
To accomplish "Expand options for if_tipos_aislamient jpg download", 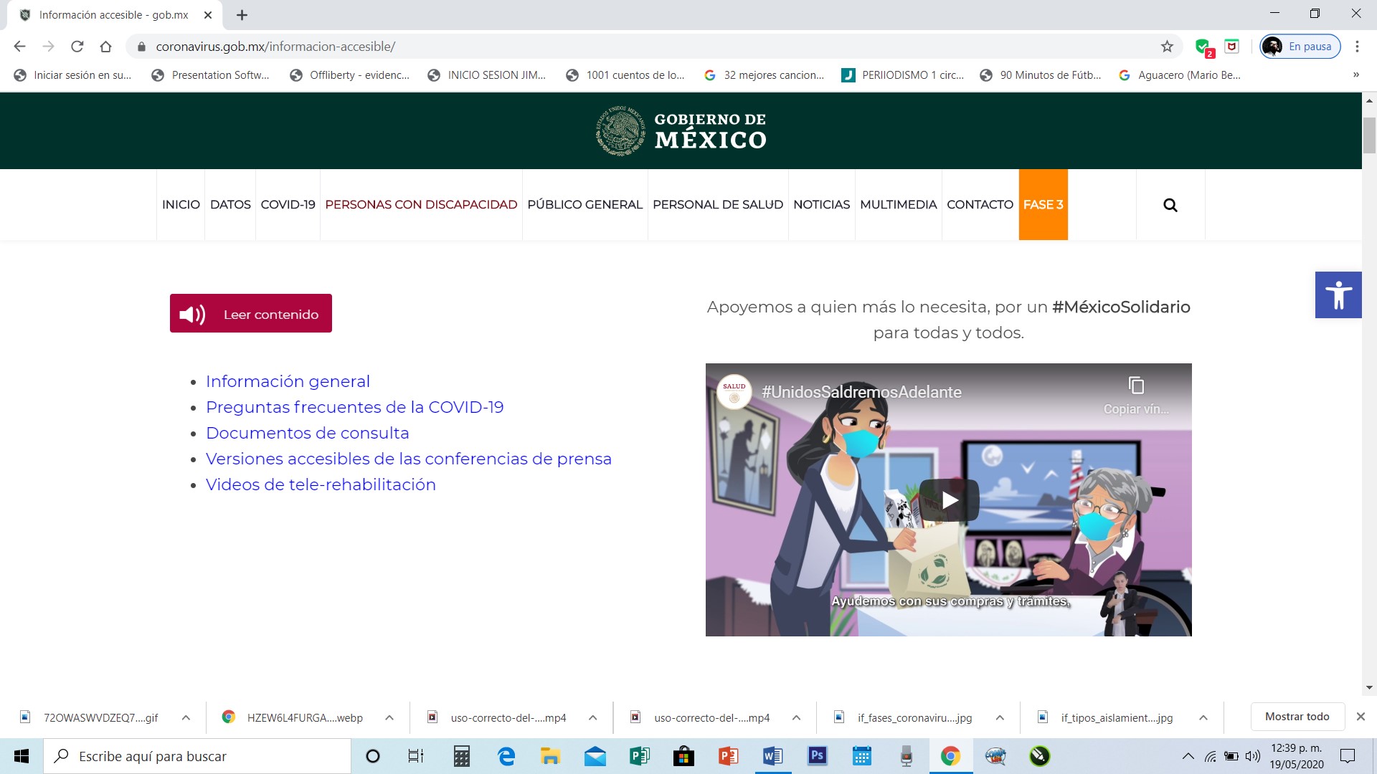I will pos(1203,717).
